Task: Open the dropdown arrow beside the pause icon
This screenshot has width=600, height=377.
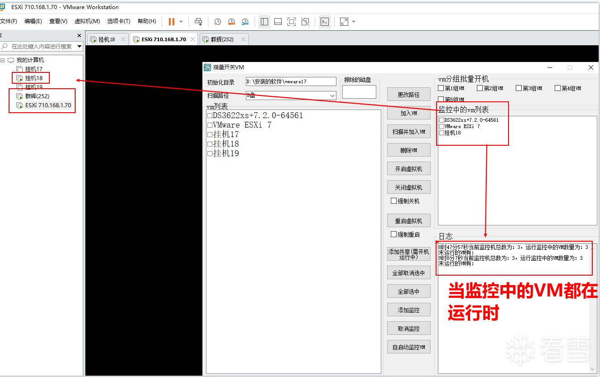Action: point(181,22)
